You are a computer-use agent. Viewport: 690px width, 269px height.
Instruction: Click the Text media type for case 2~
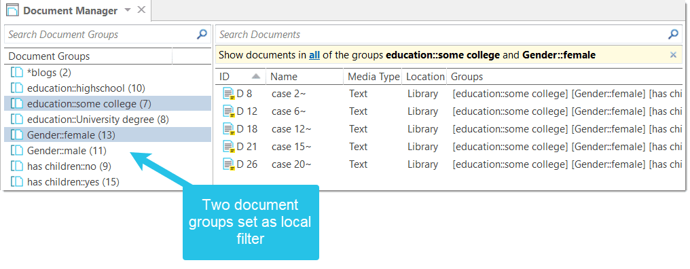tap(358, 94)
